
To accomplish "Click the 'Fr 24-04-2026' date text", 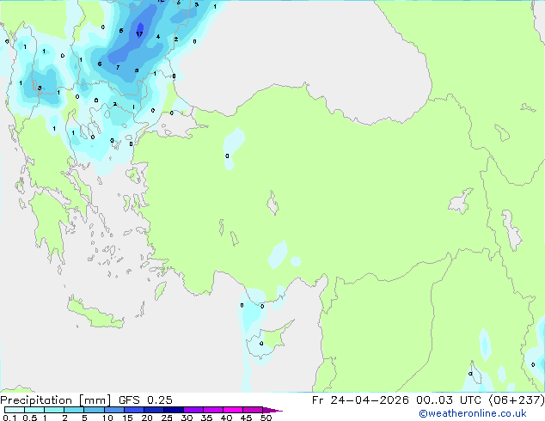I will click(360, 400).
